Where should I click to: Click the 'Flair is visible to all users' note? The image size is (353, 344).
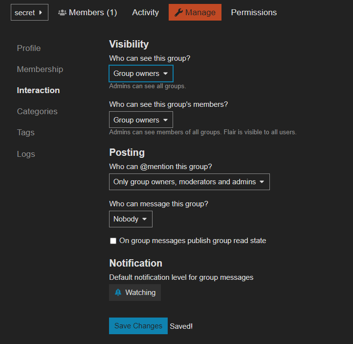point(260,132)
